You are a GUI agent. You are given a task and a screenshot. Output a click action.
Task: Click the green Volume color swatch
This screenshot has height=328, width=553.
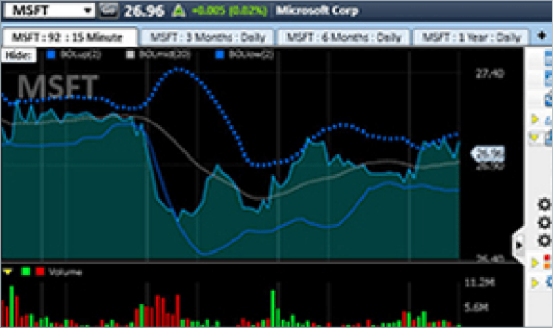coord(26,271)
